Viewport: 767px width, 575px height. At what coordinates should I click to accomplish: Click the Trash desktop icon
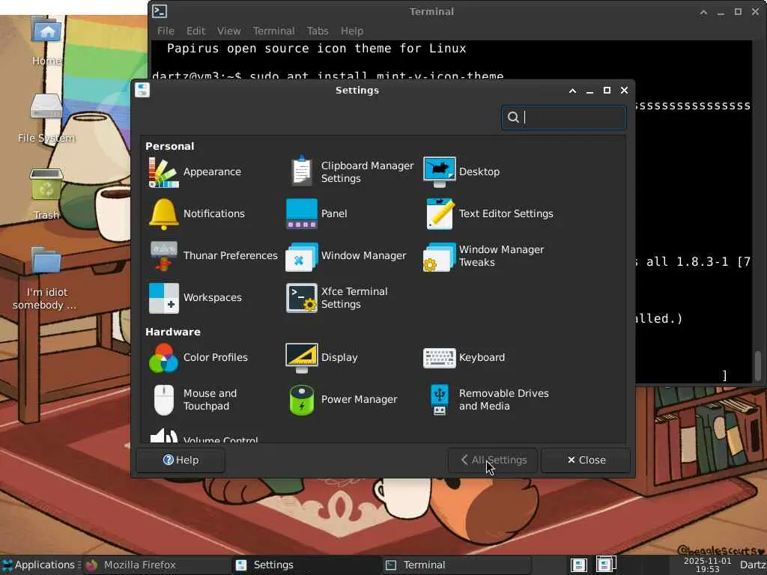tap(46, 195)
